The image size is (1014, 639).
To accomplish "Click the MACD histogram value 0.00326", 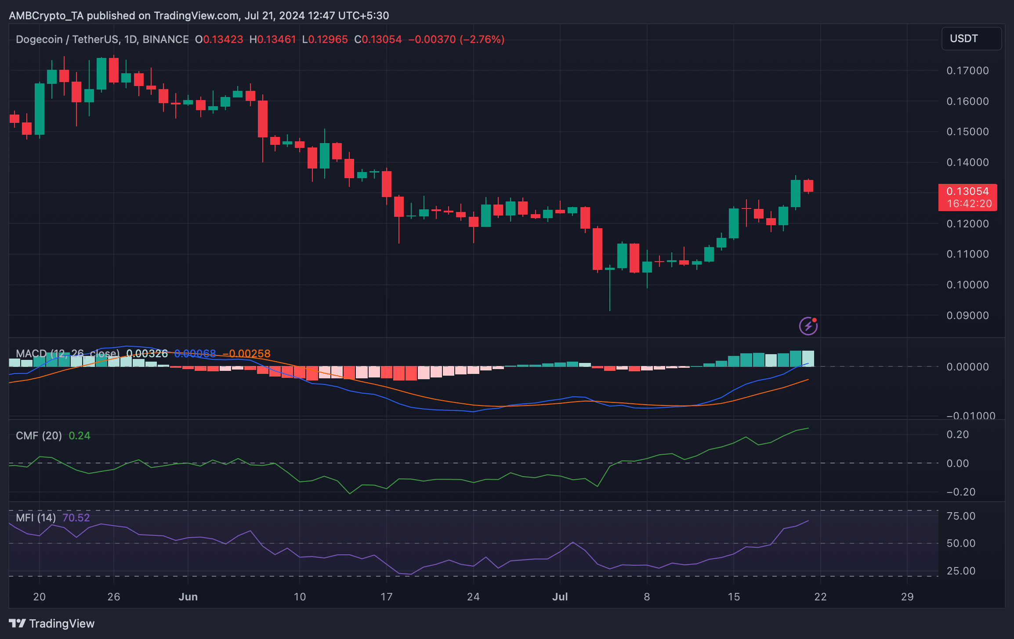I will [147, 353].
